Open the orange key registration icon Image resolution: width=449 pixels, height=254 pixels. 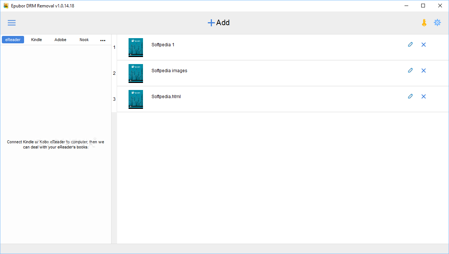point(424,23)
